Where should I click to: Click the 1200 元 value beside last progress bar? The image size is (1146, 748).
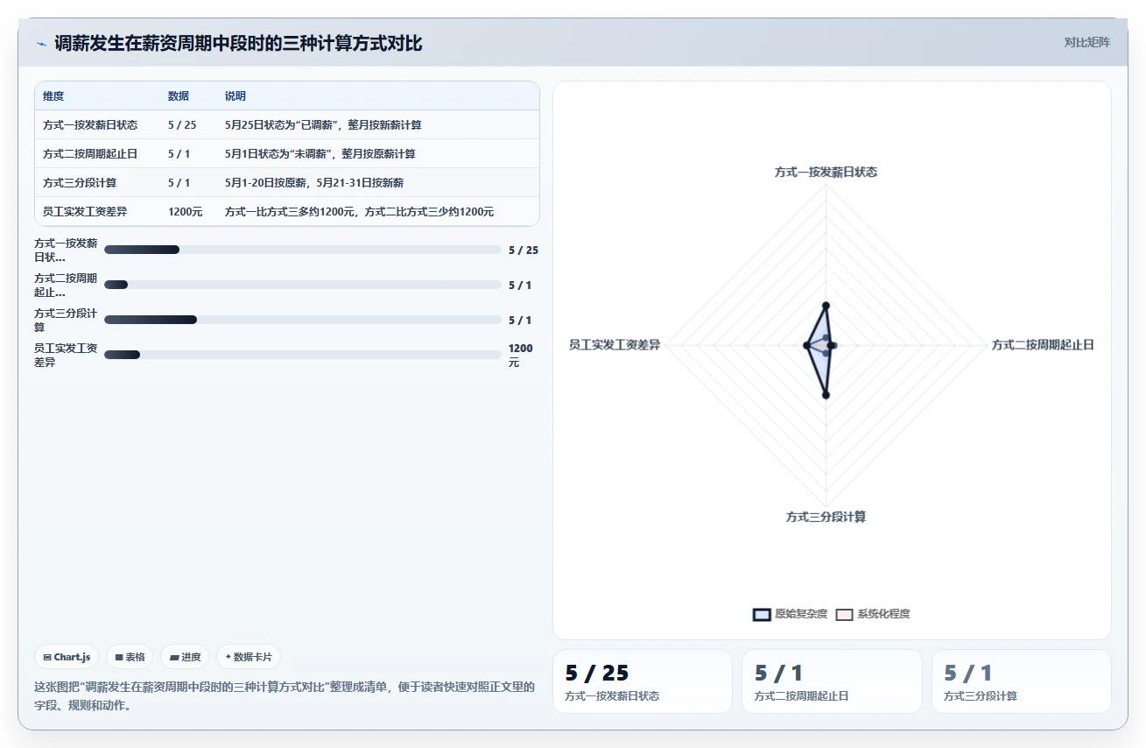(x=521, y=356)
